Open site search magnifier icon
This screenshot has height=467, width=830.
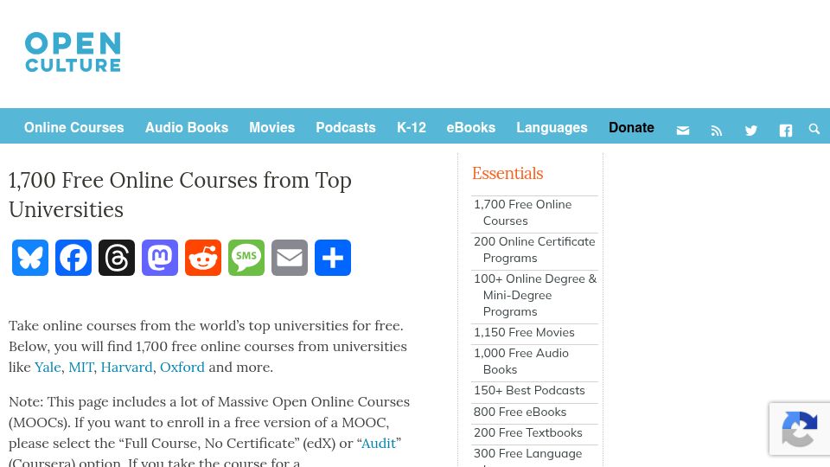[x=814, y=129]
